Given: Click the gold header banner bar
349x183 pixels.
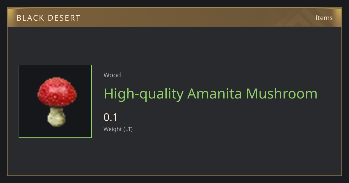Looking at the screenshot, I should tap(174, 17).
